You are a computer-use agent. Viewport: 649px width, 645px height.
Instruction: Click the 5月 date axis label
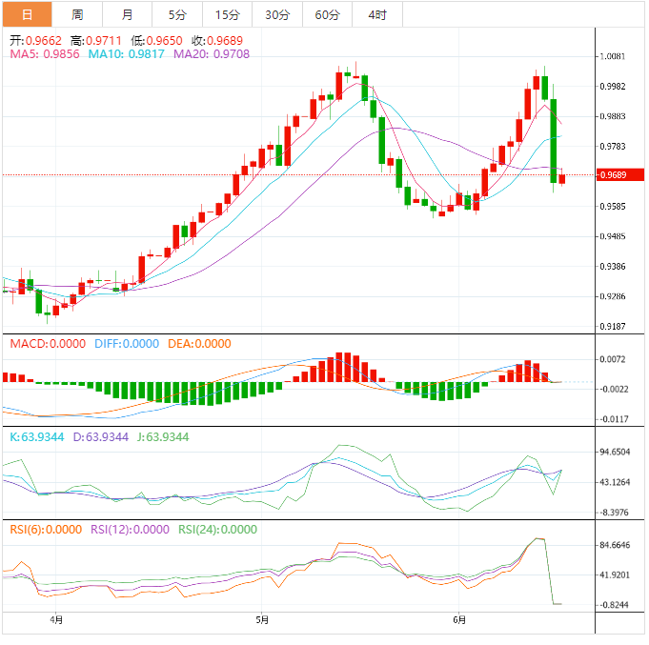click(x=262, y=620)
